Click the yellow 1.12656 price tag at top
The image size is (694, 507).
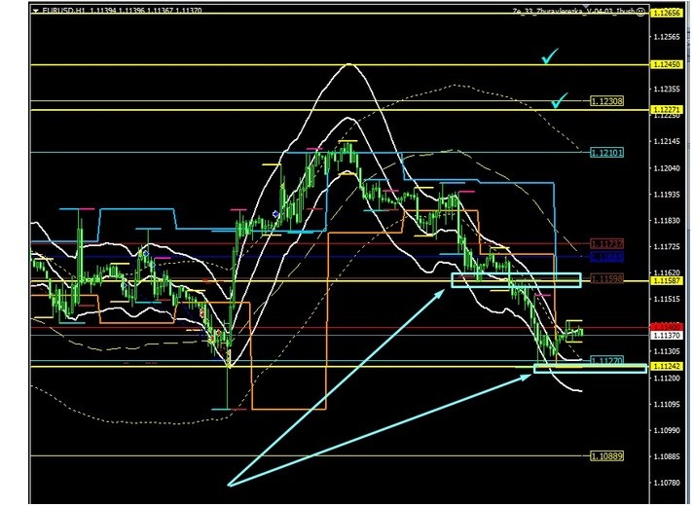(x=666, y=14)
